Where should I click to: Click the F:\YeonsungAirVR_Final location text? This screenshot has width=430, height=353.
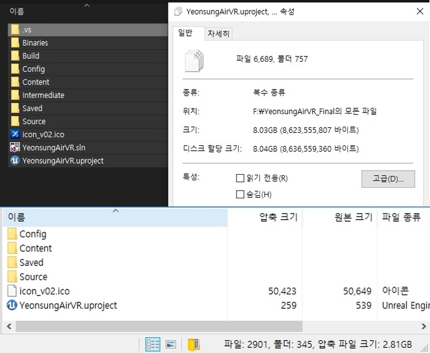click(x=315, y=111)
